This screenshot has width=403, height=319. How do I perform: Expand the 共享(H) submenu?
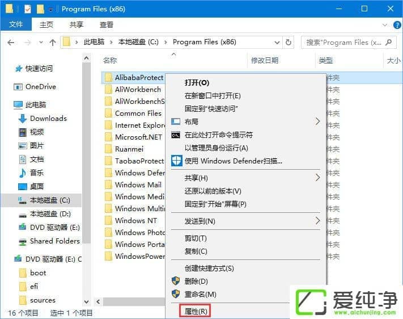[246, 178]
